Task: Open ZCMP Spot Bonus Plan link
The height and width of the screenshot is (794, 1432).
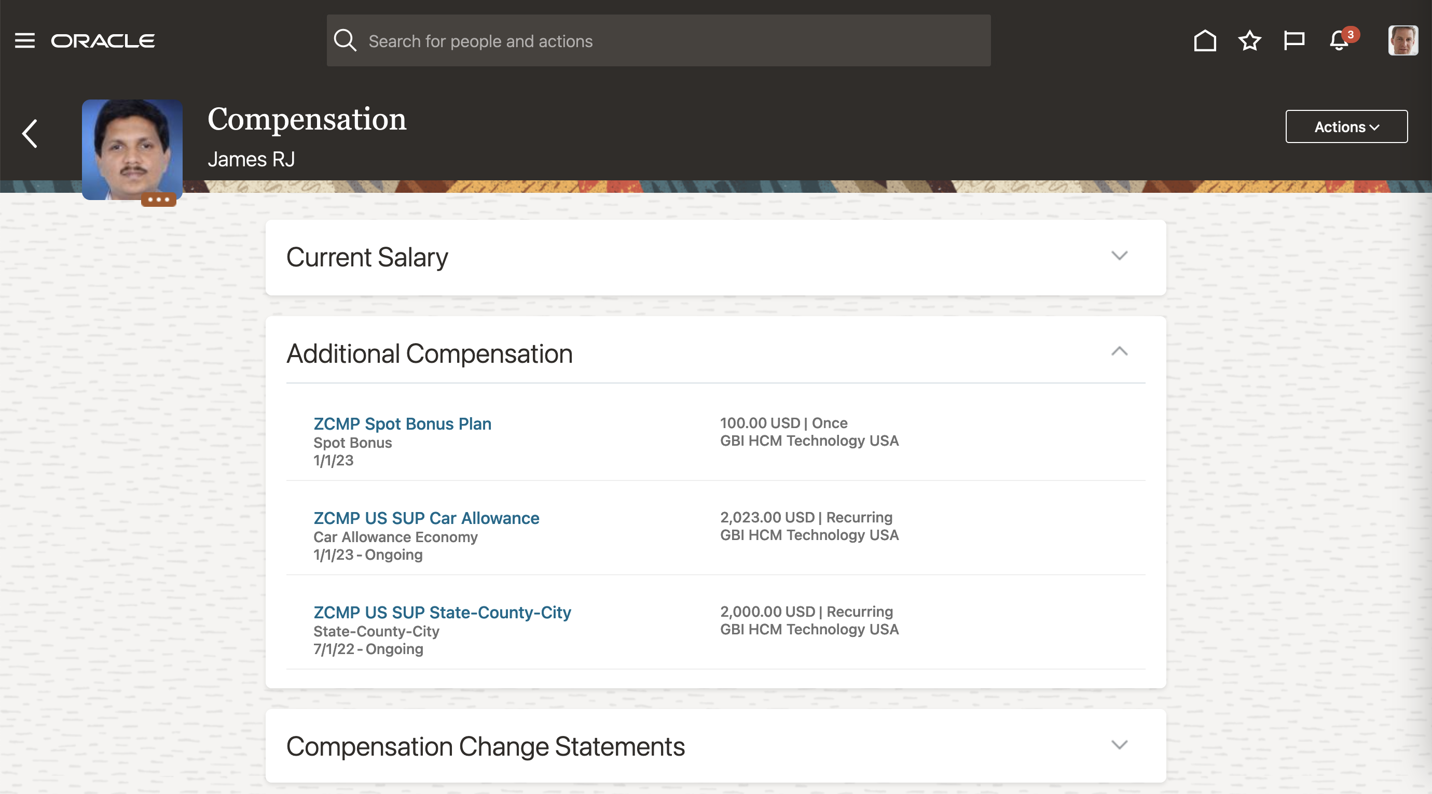Action: [402, 423]
